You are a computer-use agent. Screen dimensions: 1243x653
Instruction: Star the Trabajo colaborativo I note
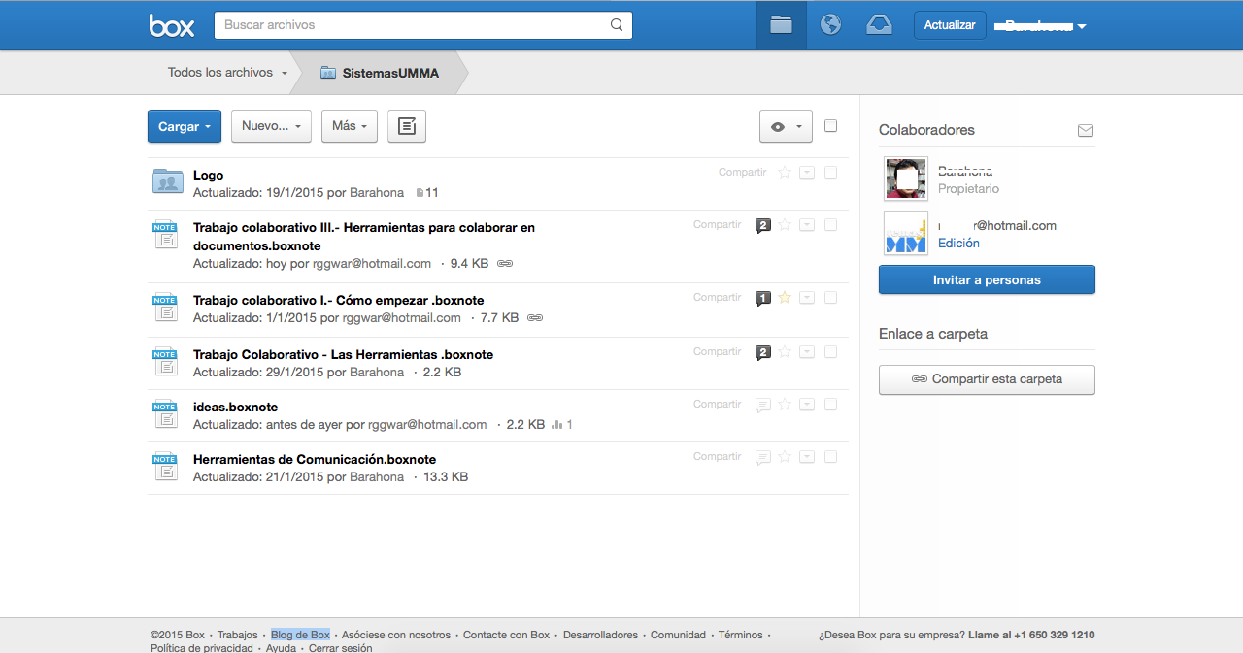tap(785, 298)
